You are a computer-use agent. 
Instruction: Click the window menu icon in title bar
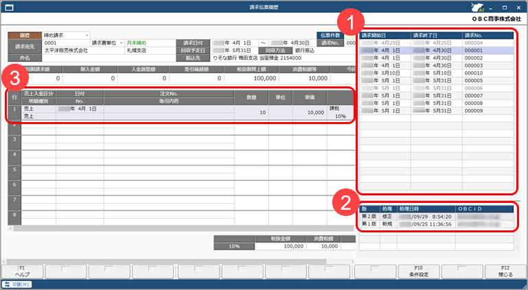[x=10, y=8]
